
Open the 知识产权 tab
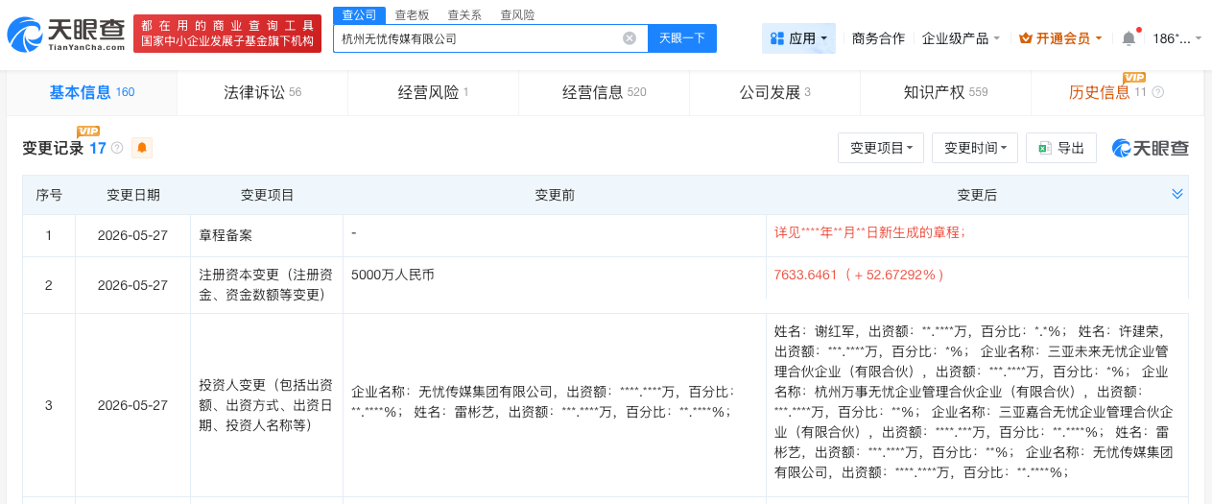click(945, 92)
